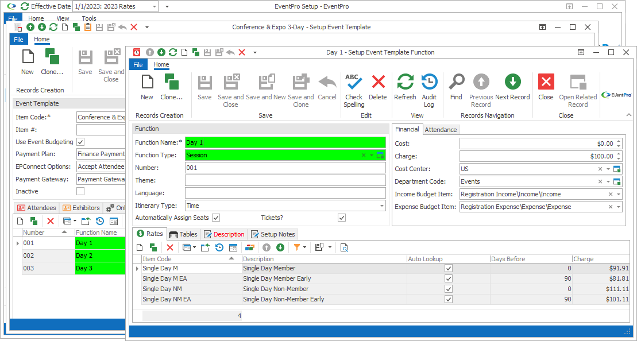Viewport: 637px width, 341px height.
Task: Switch to the Attendance tab
Action: click(x=441, y=130)
